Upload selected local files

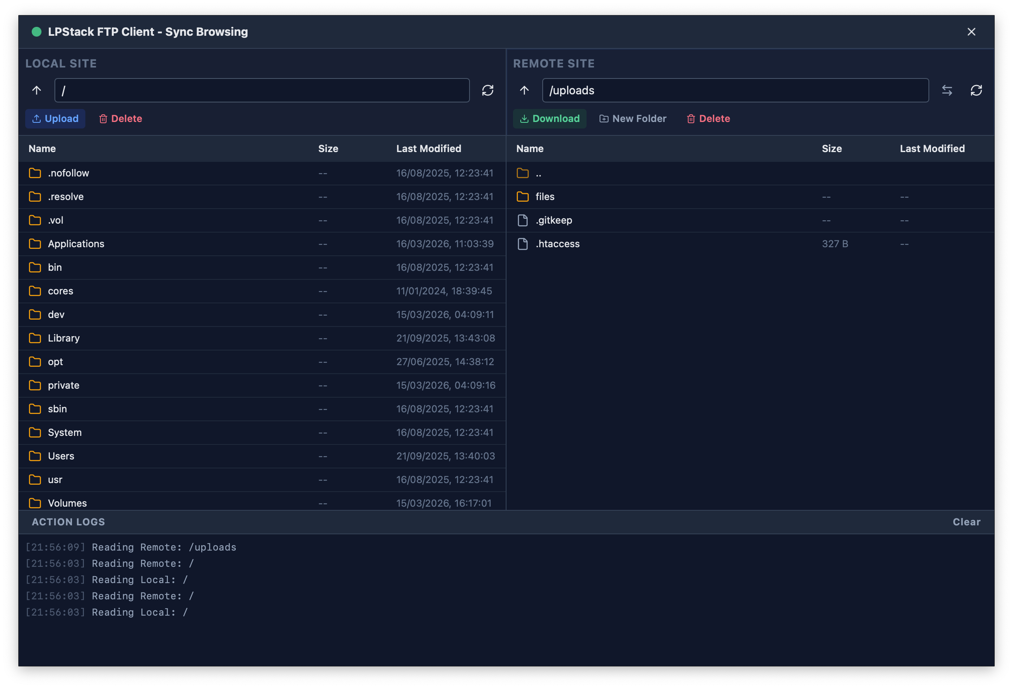tap(55, 118)
